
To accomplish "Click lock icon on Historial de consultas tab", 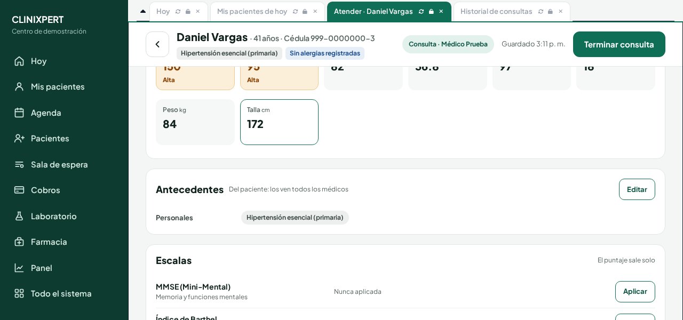I will pyautogui.click(x=550, y=11).
